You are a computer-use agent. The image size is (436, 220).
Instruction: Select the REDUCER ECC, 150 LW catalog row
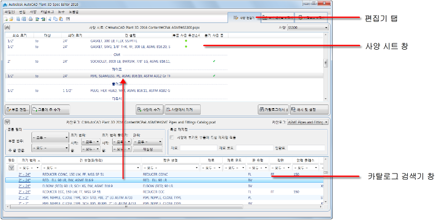(x=165, y=192)
